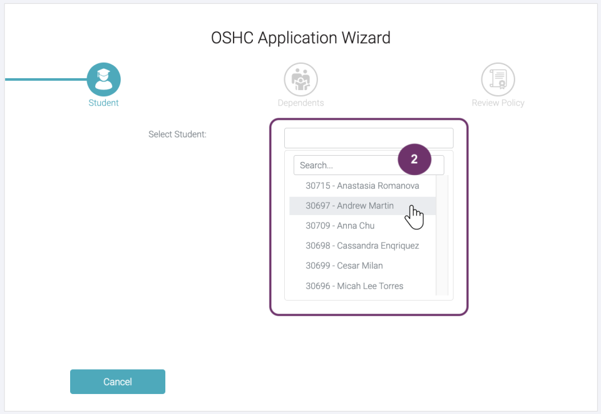Click the Search box in student list
601x414 pixels.
[344, 165]
